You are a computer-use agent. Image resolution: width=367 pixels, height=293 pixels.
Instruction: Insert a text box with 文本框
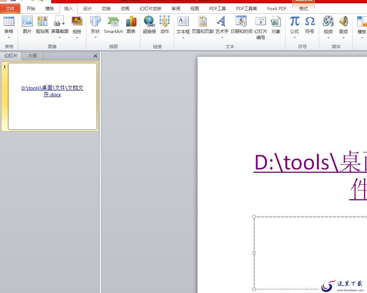183,21
